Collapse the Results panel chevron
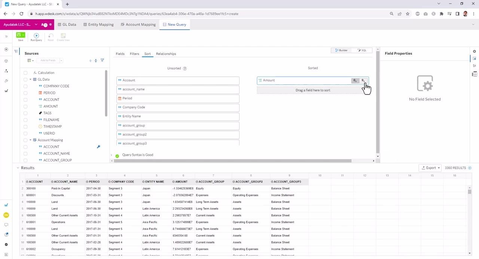This screenshot has width=479, height=259. pos(18,168)
